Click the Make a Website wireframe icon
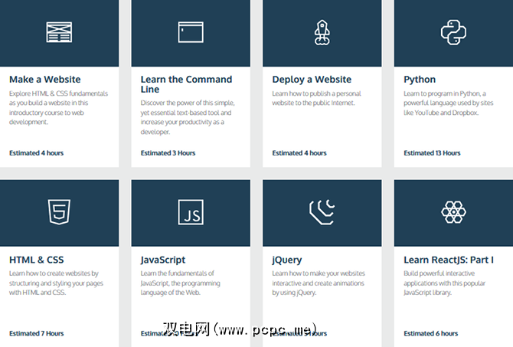Image resolution: width=513 pixels, height=347 pixels. coord(59,32)
